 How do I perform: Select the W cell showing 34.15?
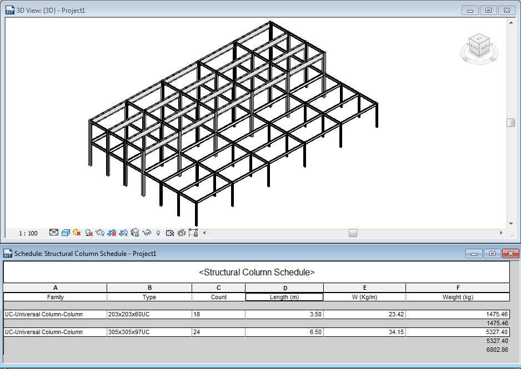tap(364, 332)
